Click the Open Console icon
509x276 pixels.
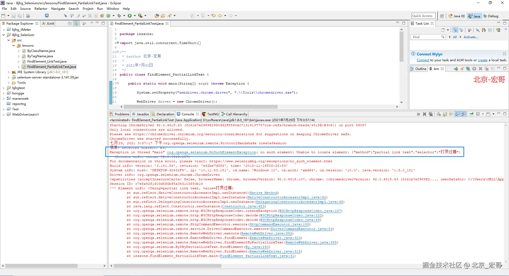pos(488,114)
